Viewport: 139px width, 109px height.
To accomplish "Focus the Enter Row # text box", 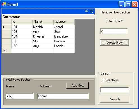I will [x=114, y=31].
